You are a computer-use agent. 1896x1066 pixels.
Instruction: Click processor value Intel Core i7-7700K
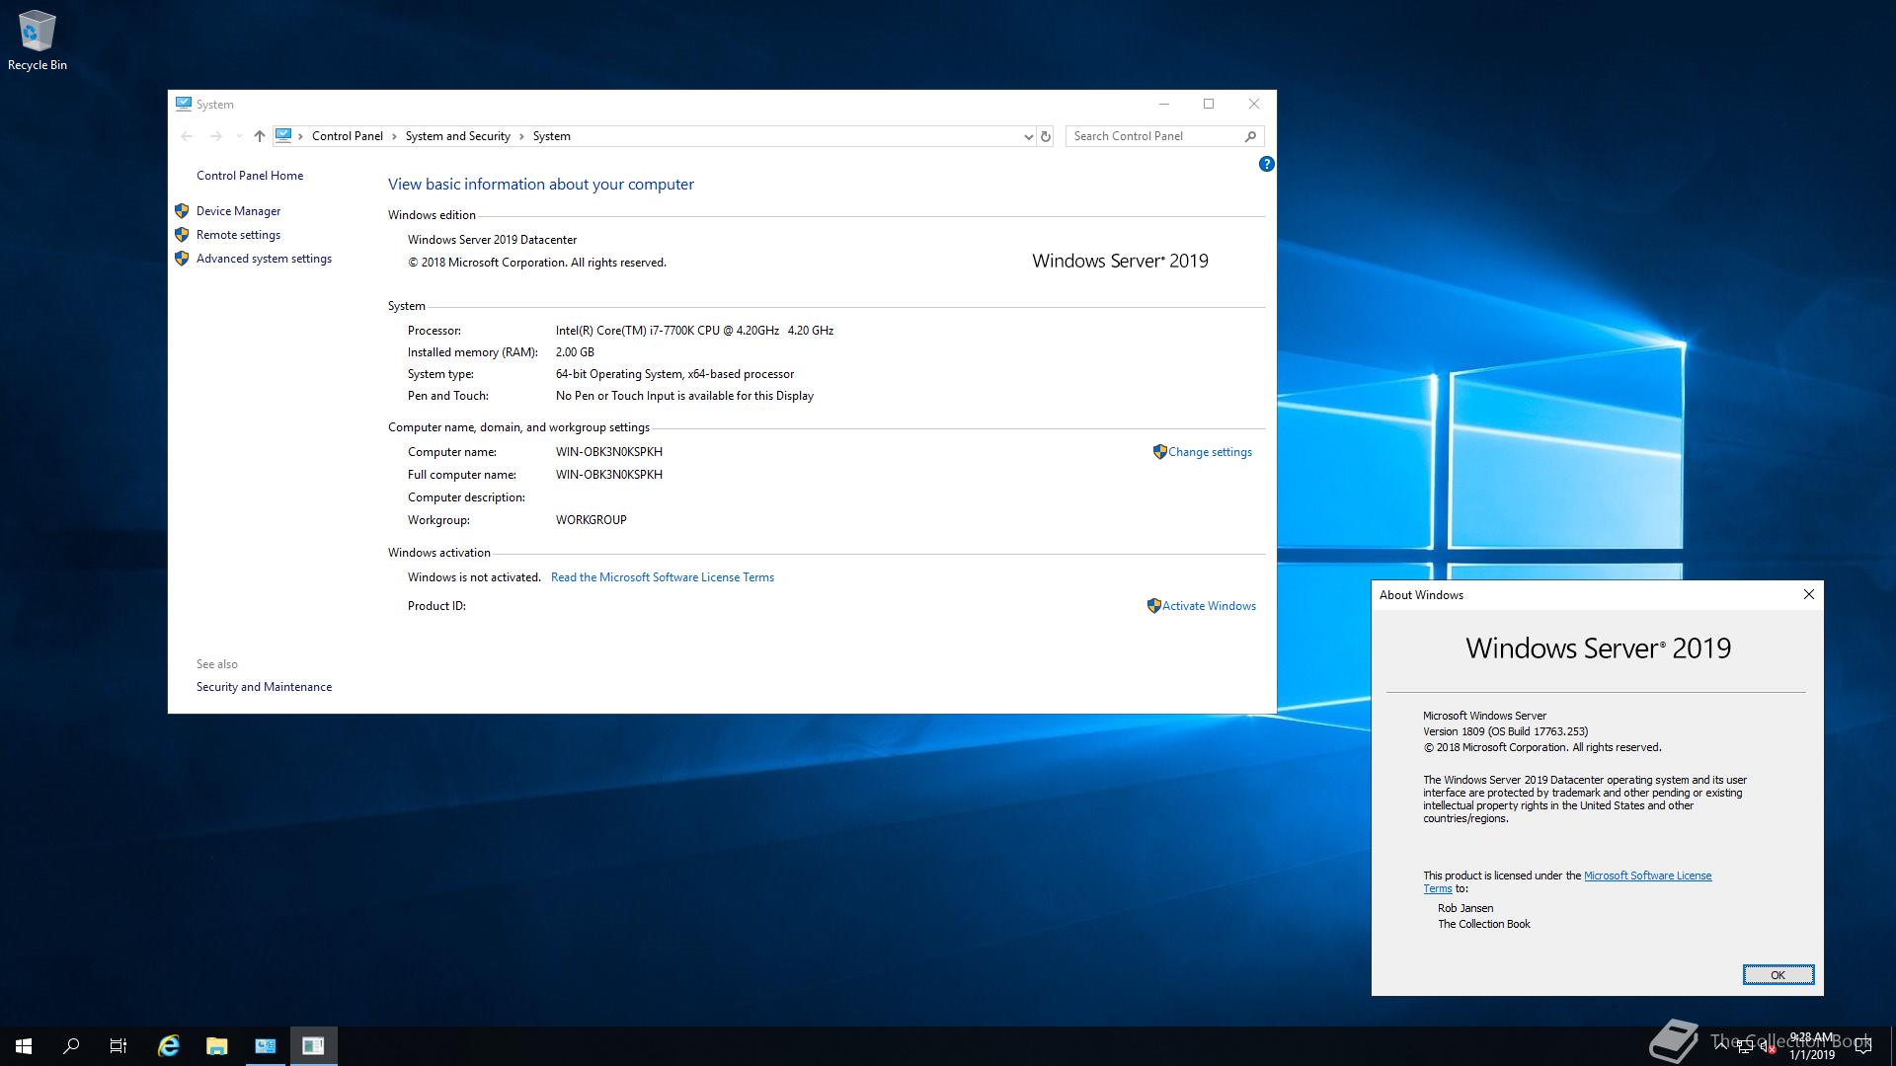tap(694, 331)
